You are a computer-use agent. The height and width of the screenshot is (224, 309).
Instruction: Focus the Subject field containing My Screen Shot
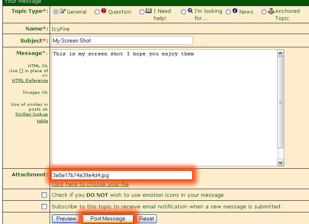(122, 40)
